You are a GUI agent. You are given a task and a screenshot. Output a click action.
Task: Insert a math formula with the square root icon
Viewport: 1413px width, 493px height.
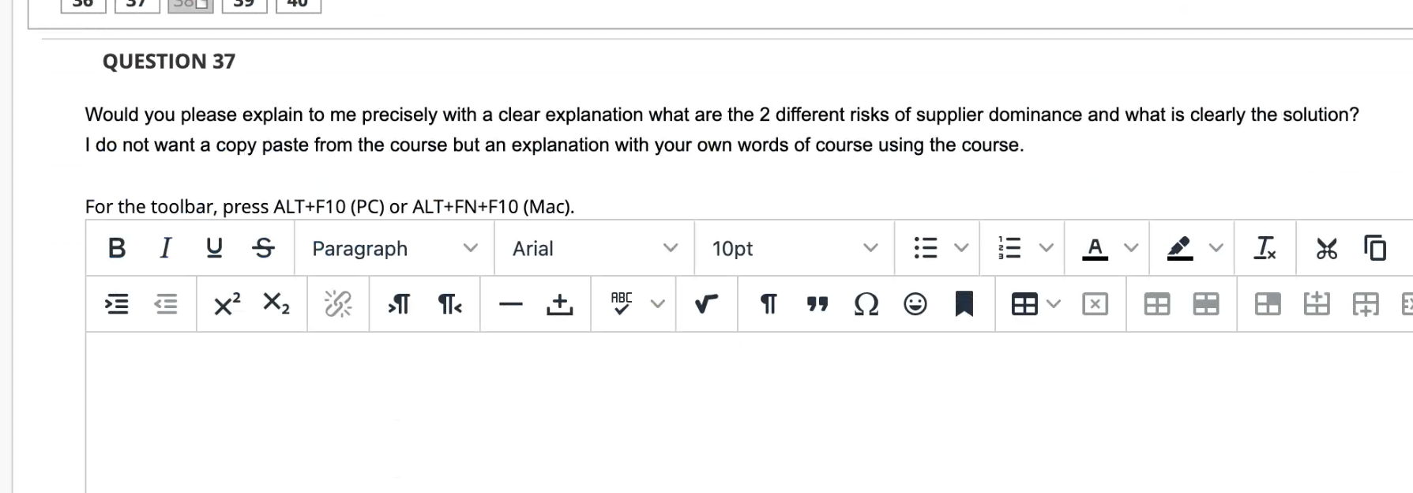(705, 303)
